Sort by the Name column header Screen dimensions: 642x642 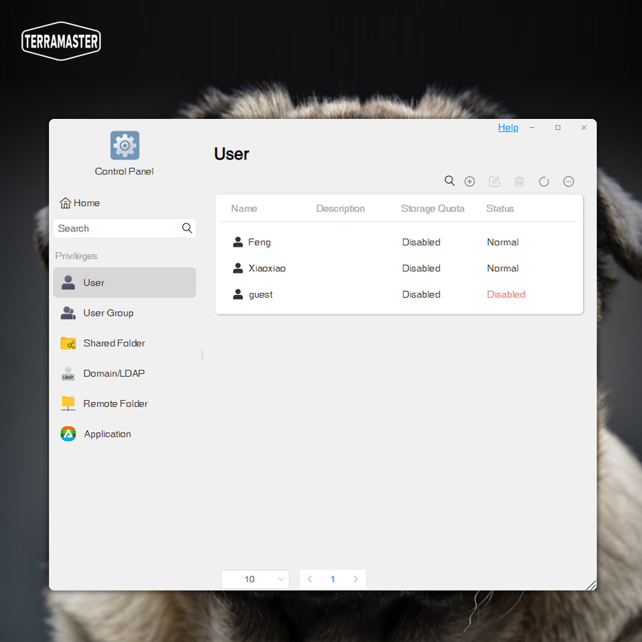tap(244, 209)
